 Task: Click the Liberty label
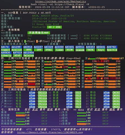tap(6, 55)
